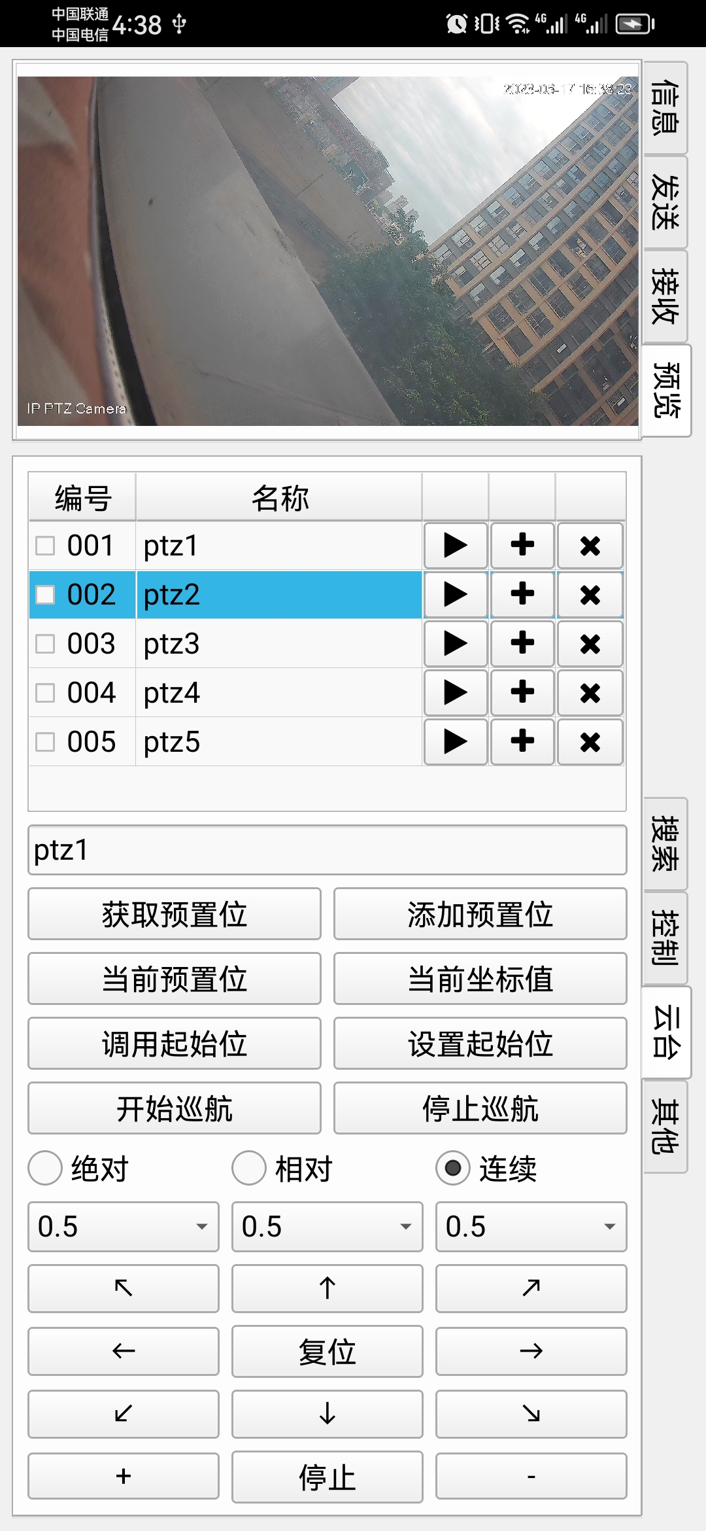Open the first 0.5 speed dropdown

pyautogui.click(x=124, y=1227)
